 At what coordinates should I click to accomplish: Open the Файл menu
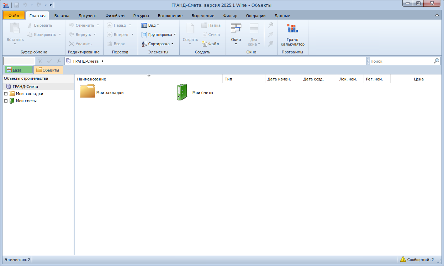coord(14,16)
